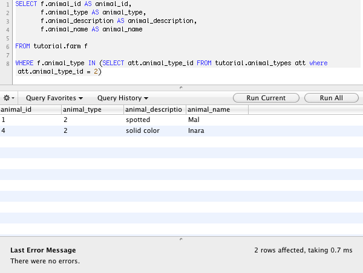Select the cell containing 'solid color'
Viewport: 363px width, 273px height.
[155, 130]
